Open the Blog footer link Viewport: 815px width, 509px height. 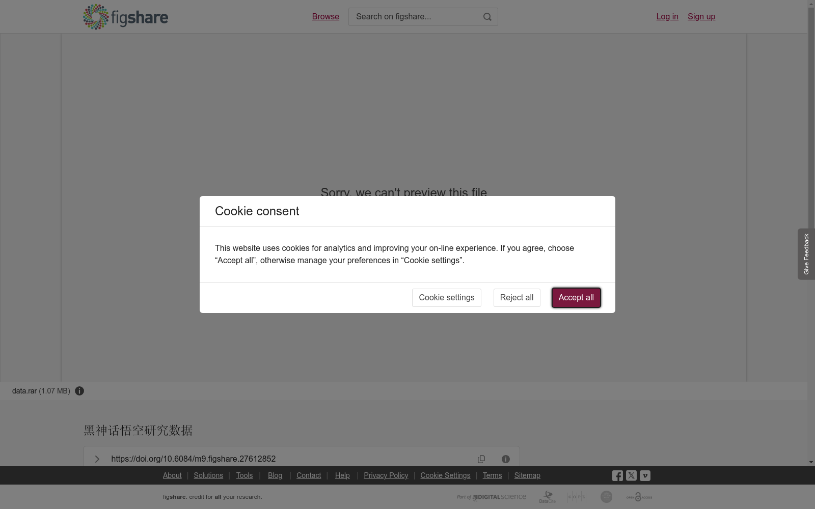(275, 475)
